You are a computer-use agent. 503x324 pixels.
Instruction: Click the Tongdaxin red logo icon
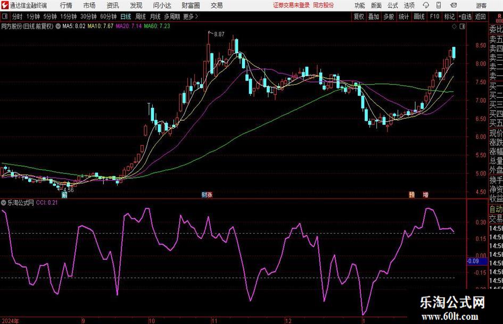(x=4, y=5)
